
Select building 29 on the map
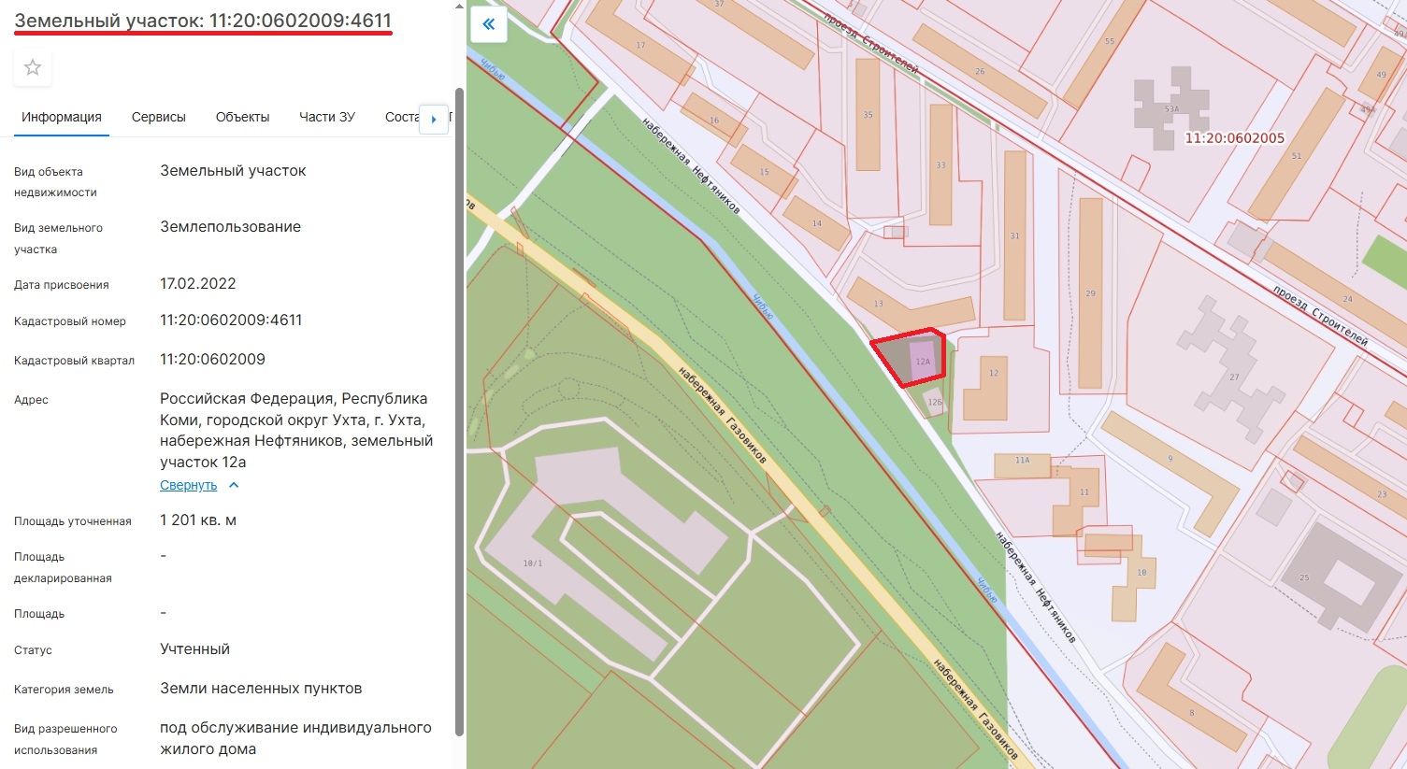pos(1090,293)
